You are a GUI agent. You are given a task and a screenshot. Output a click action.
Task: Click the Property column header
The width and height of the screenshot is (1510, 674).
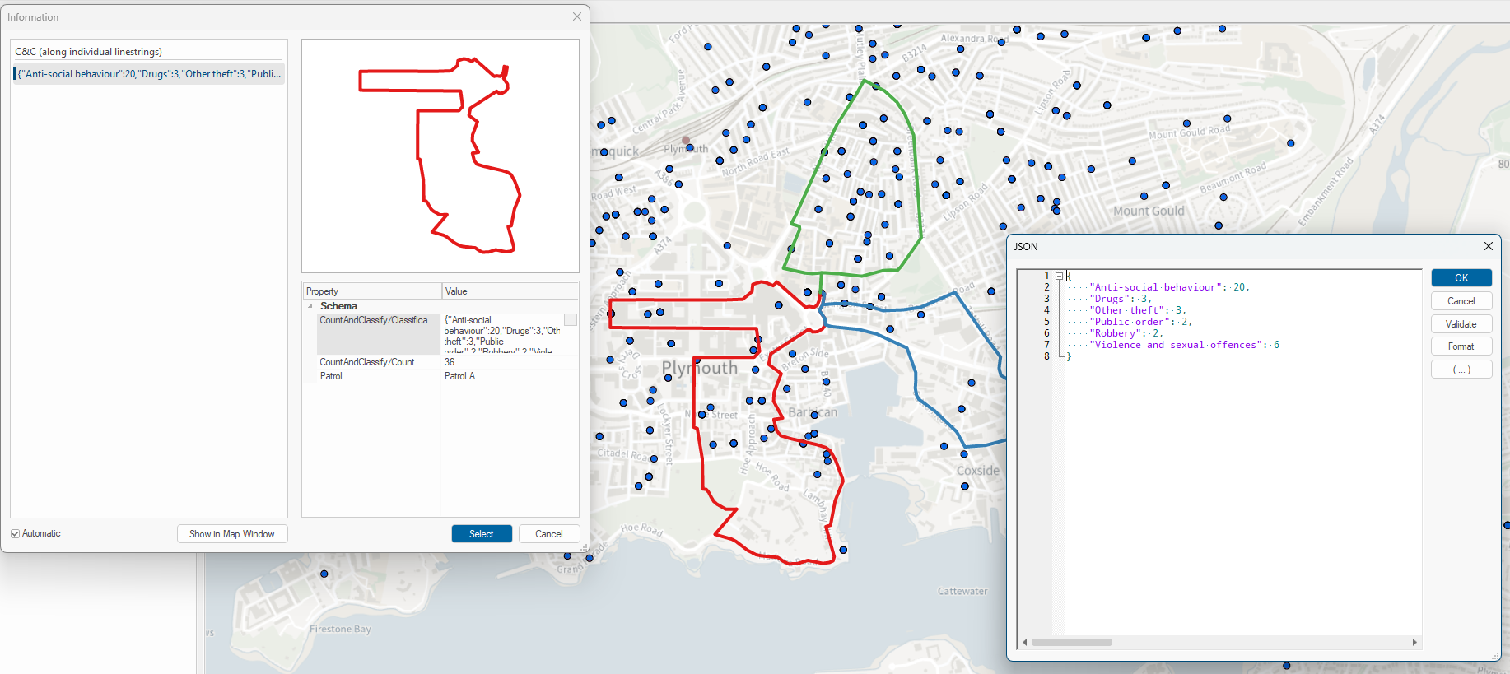click(371, 291)
